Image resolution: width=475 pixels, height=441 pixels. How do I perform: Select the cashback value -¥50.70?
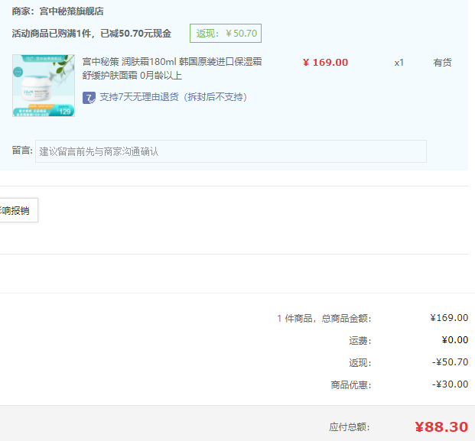tap(451, 362)
